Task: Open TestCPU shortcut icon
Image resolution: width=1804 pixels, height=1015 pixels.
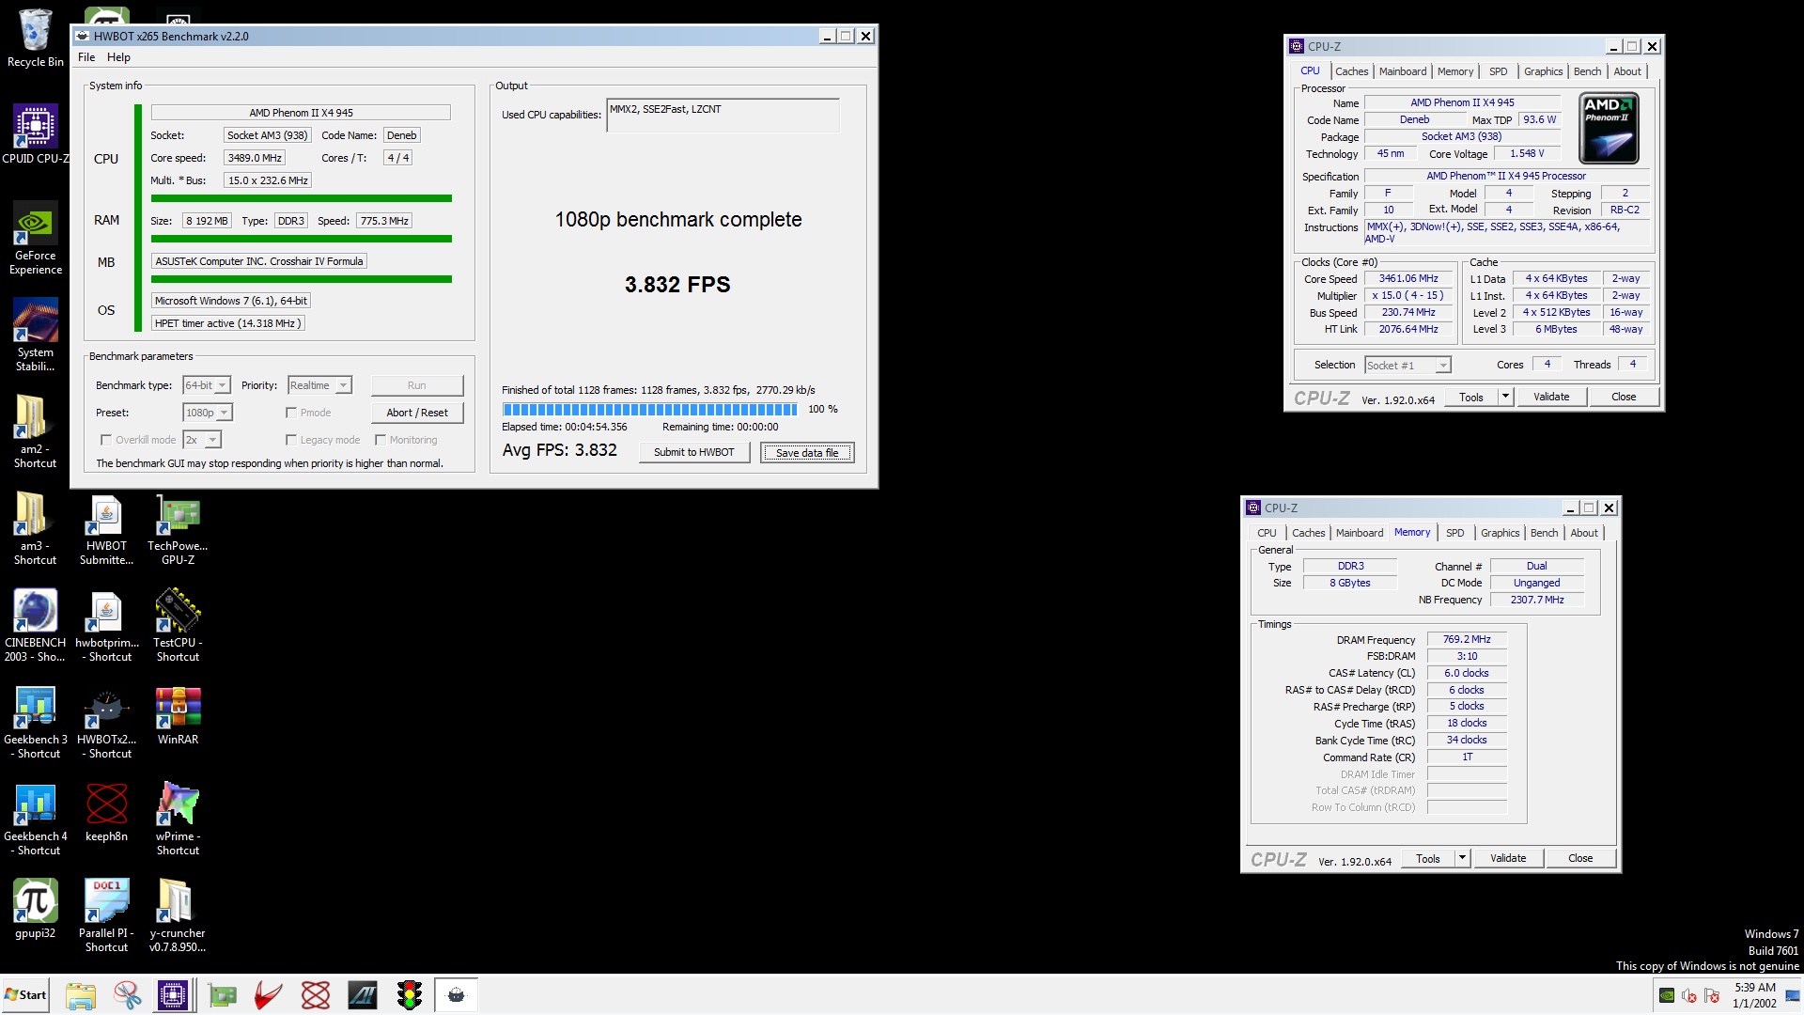Action: (x=178, y=625)
